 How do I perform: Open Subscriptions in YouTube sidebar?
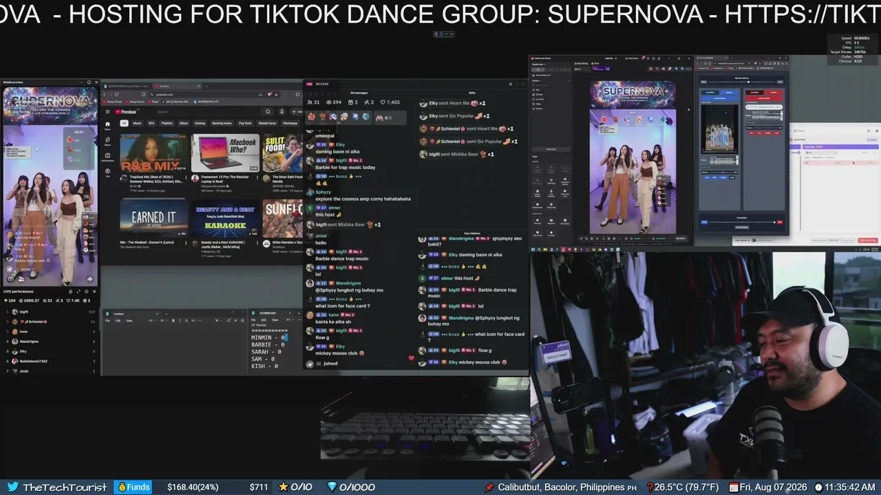107,157
